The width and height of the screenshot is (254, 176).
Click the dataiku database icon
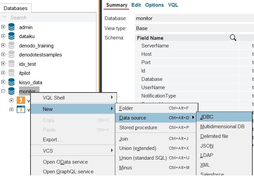click(x=11, y=36)
